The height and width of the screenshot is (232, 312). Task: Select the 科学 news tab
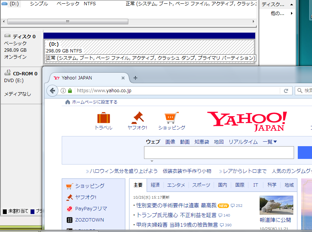(272, 185)
